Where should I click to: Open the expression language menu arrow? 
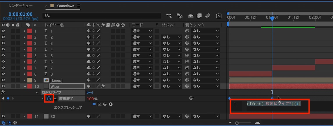[x=111, y=104]
